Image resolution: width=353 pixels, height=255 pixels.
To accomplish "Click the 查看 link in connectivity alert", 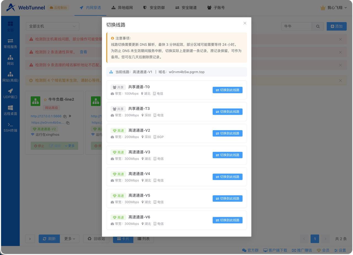I will click(83, 52).
